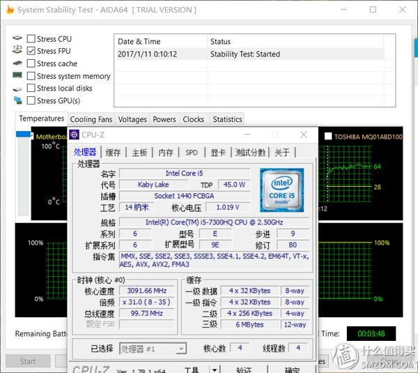Image resolution: width=418 pixels, height=373 pixels.
Task: Expand the 工具 dropdown arrow in CPU-Z
Action: click(215, 370)
